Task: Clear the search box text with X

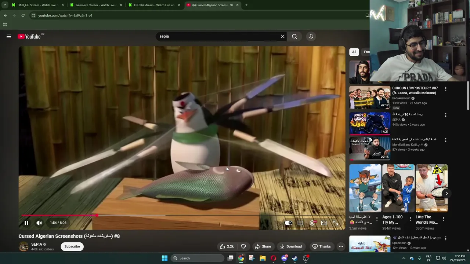Action: (x=283, y=36)
